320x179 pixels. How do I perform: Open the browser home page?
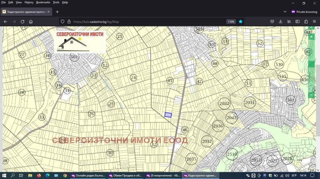[31, 22]
